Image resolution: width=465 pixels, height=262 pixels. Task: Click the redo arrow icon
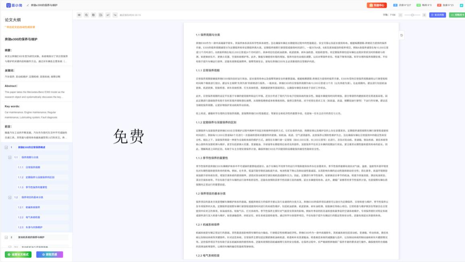click(115, 16)
